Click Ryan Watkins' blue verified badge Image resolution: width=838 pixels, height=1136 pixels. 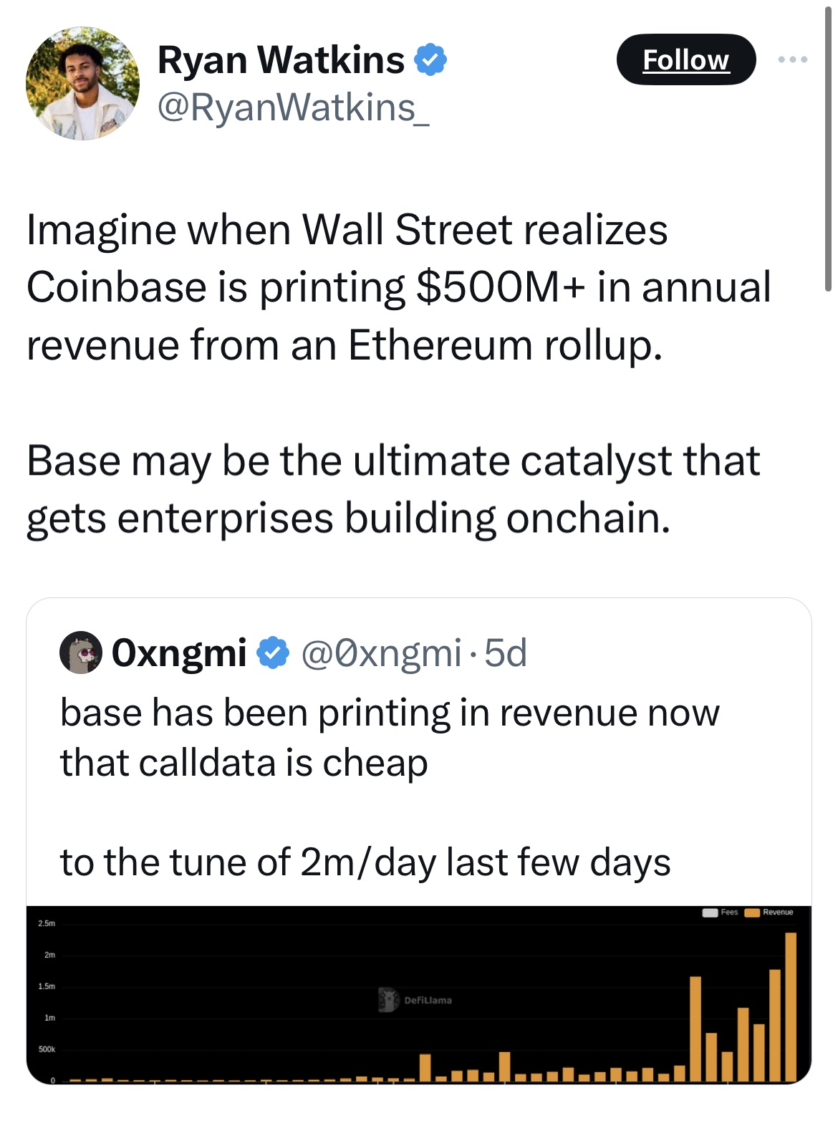(x=431, y=59)
